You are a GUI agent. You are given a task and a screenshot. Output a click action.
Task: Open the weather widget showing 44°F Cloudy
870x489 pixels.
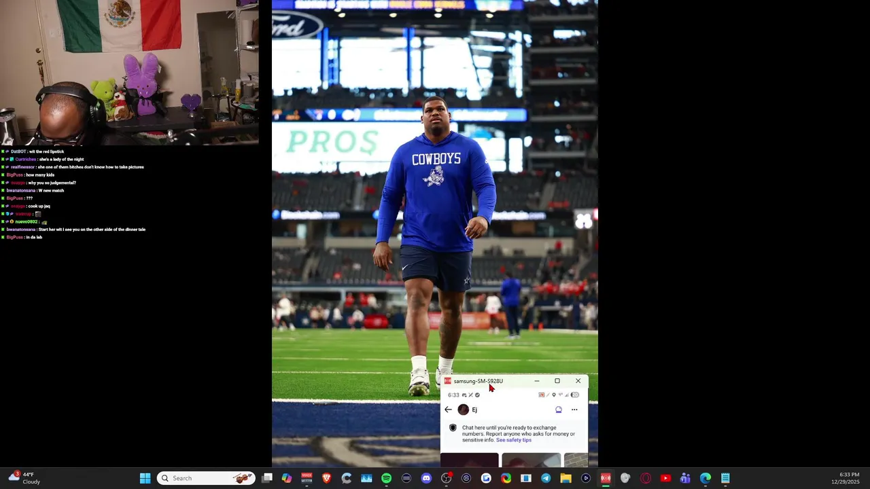24,478
